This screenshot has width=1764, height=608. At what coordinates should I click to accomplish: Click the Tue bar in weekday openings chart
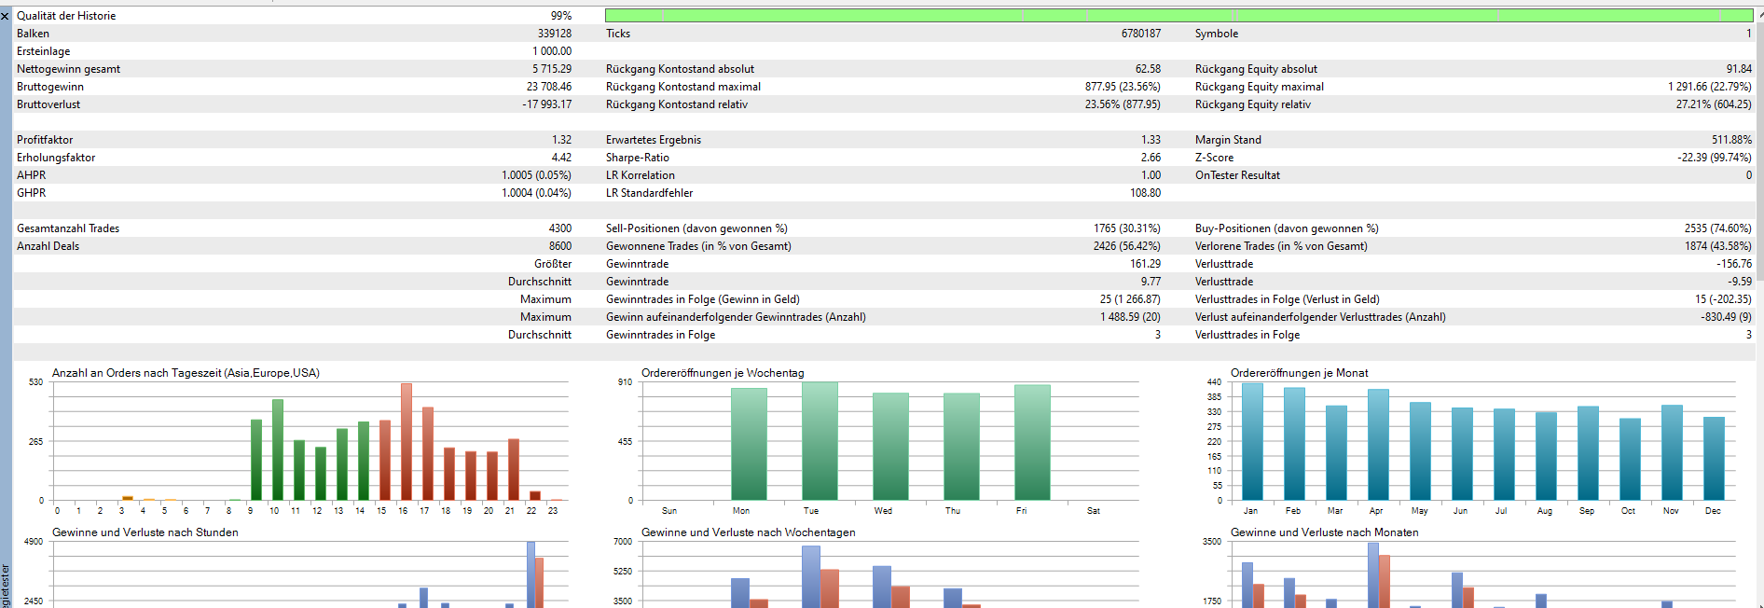pos(820,441)
